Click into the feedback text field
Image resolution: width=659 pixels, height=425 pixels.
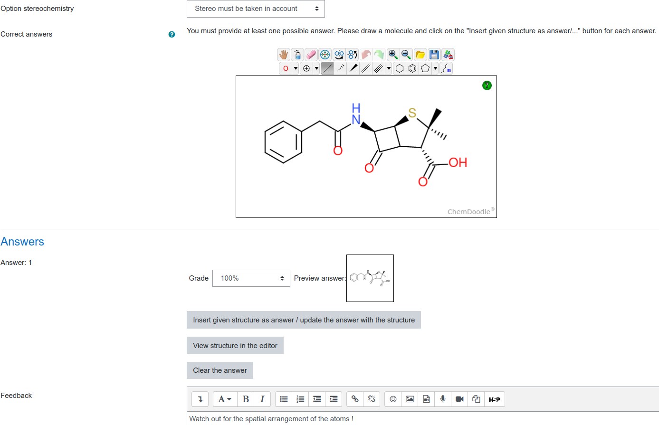423,418
